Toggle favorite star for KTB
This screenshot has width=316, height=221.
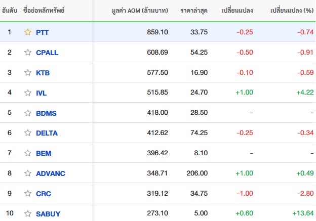coord(28,72)
